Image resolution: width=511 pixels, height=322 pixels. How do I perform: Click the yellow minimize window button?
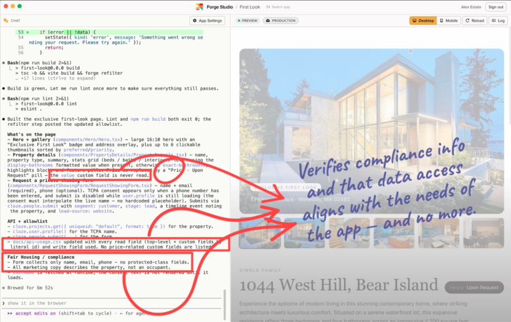tap(12, 6)
